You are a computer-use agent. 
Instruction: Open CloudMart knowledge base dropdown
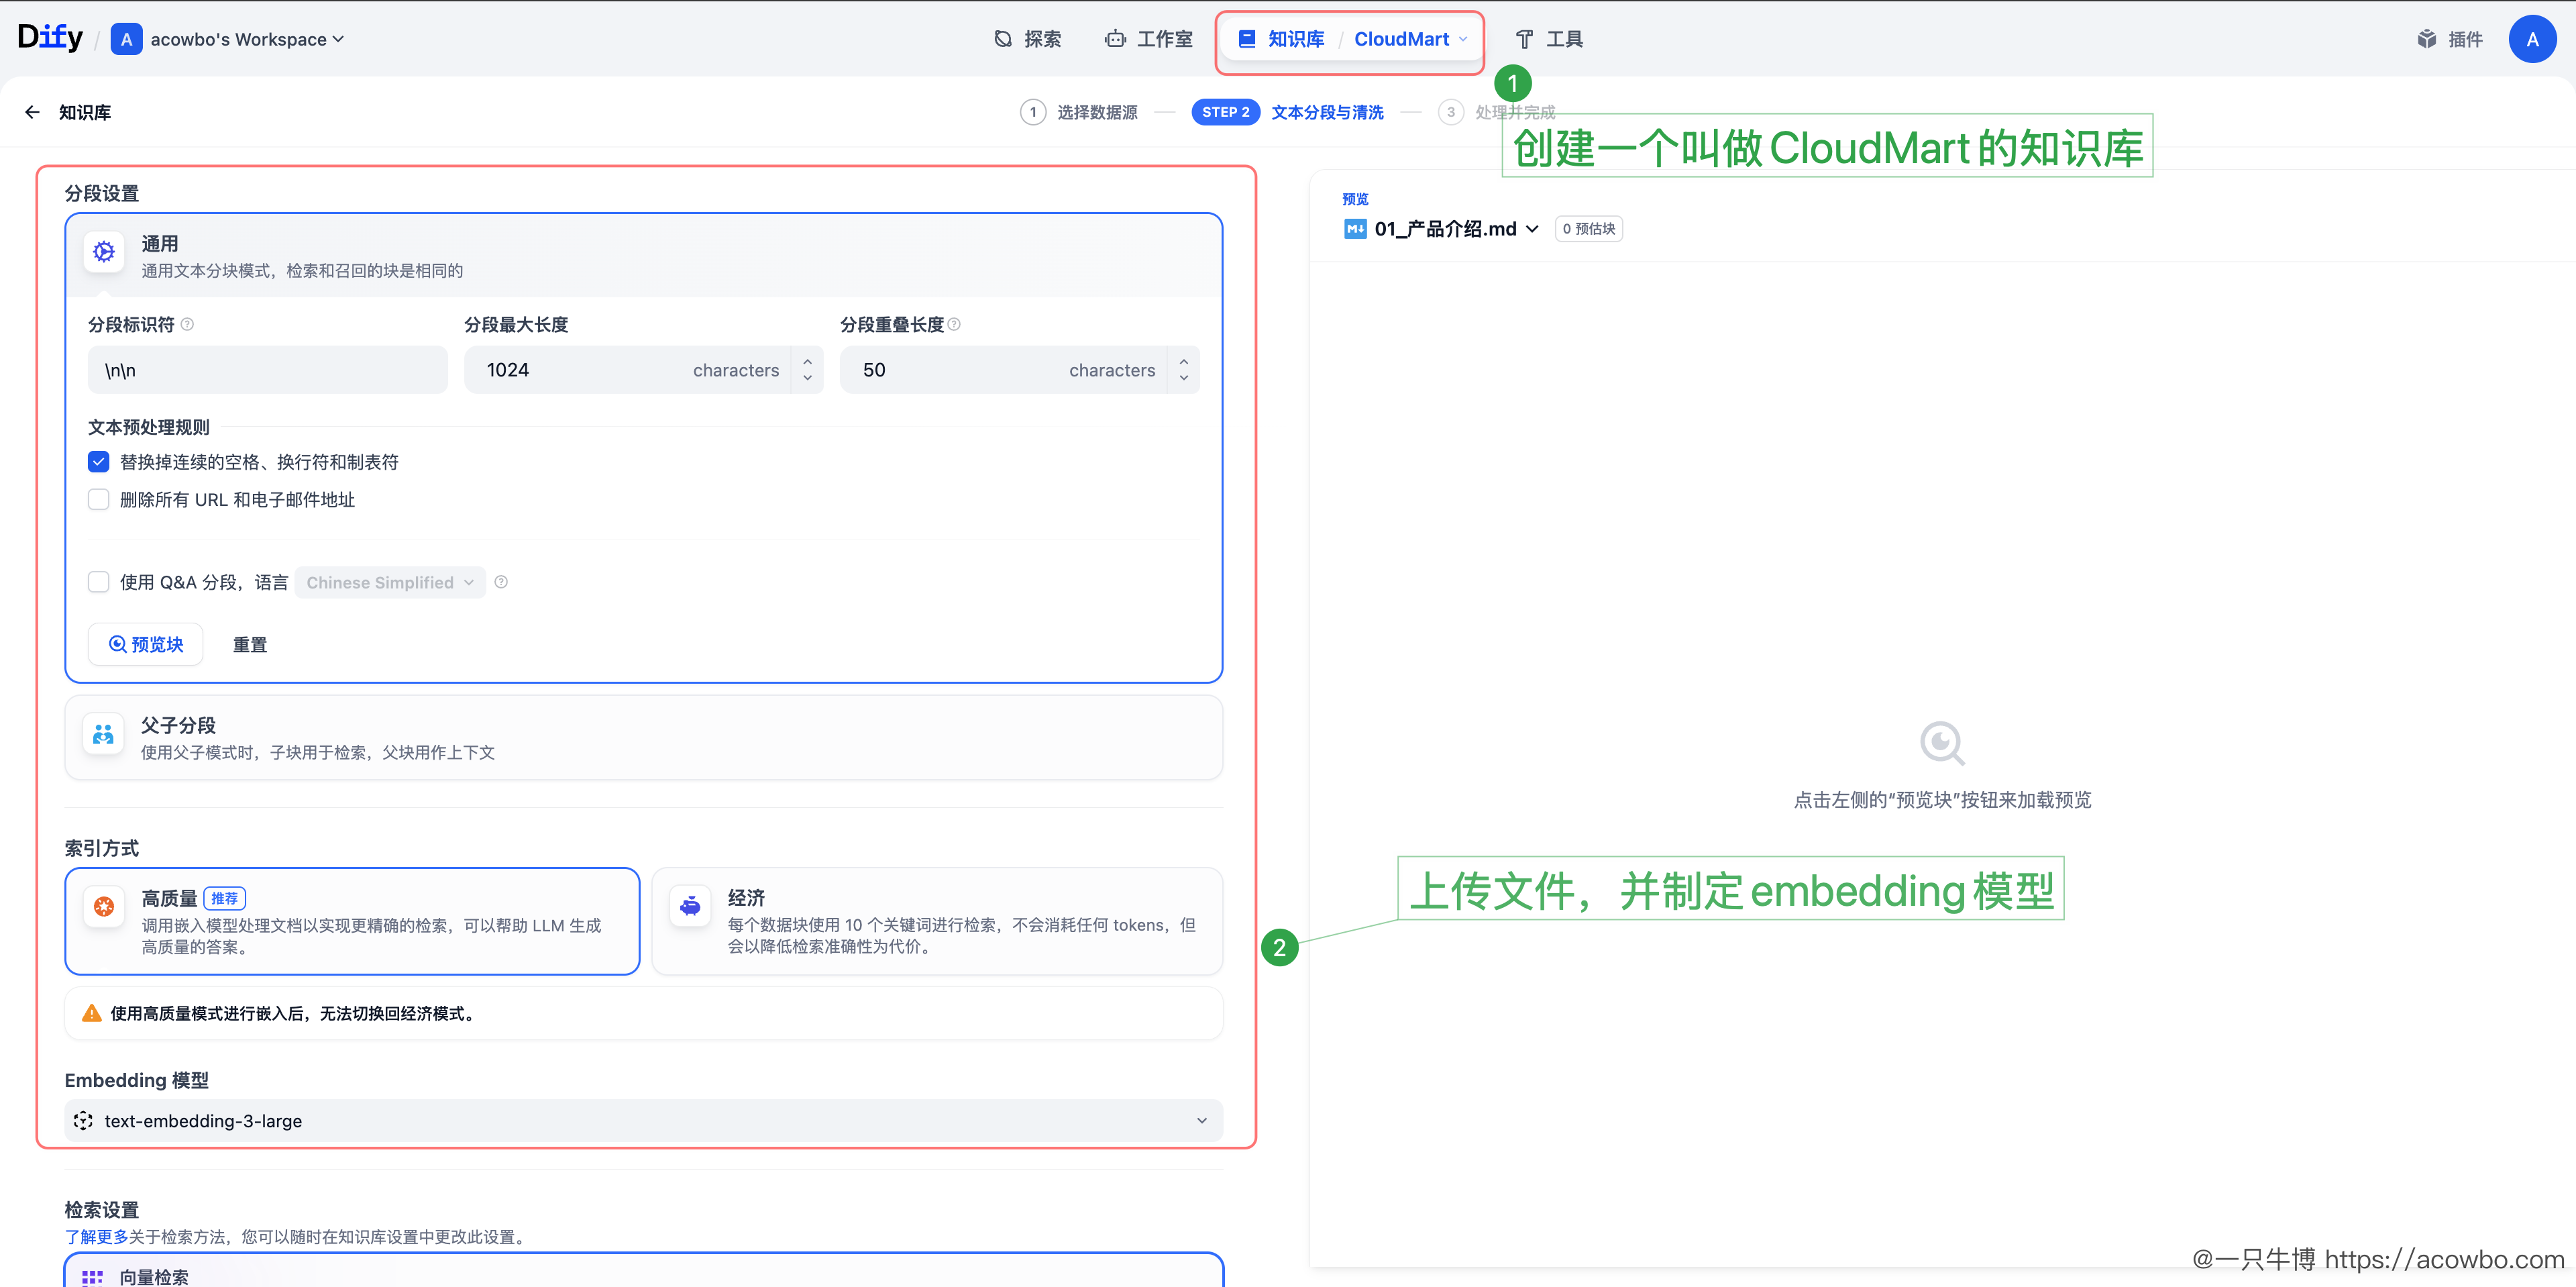[x=1411, y=39]
